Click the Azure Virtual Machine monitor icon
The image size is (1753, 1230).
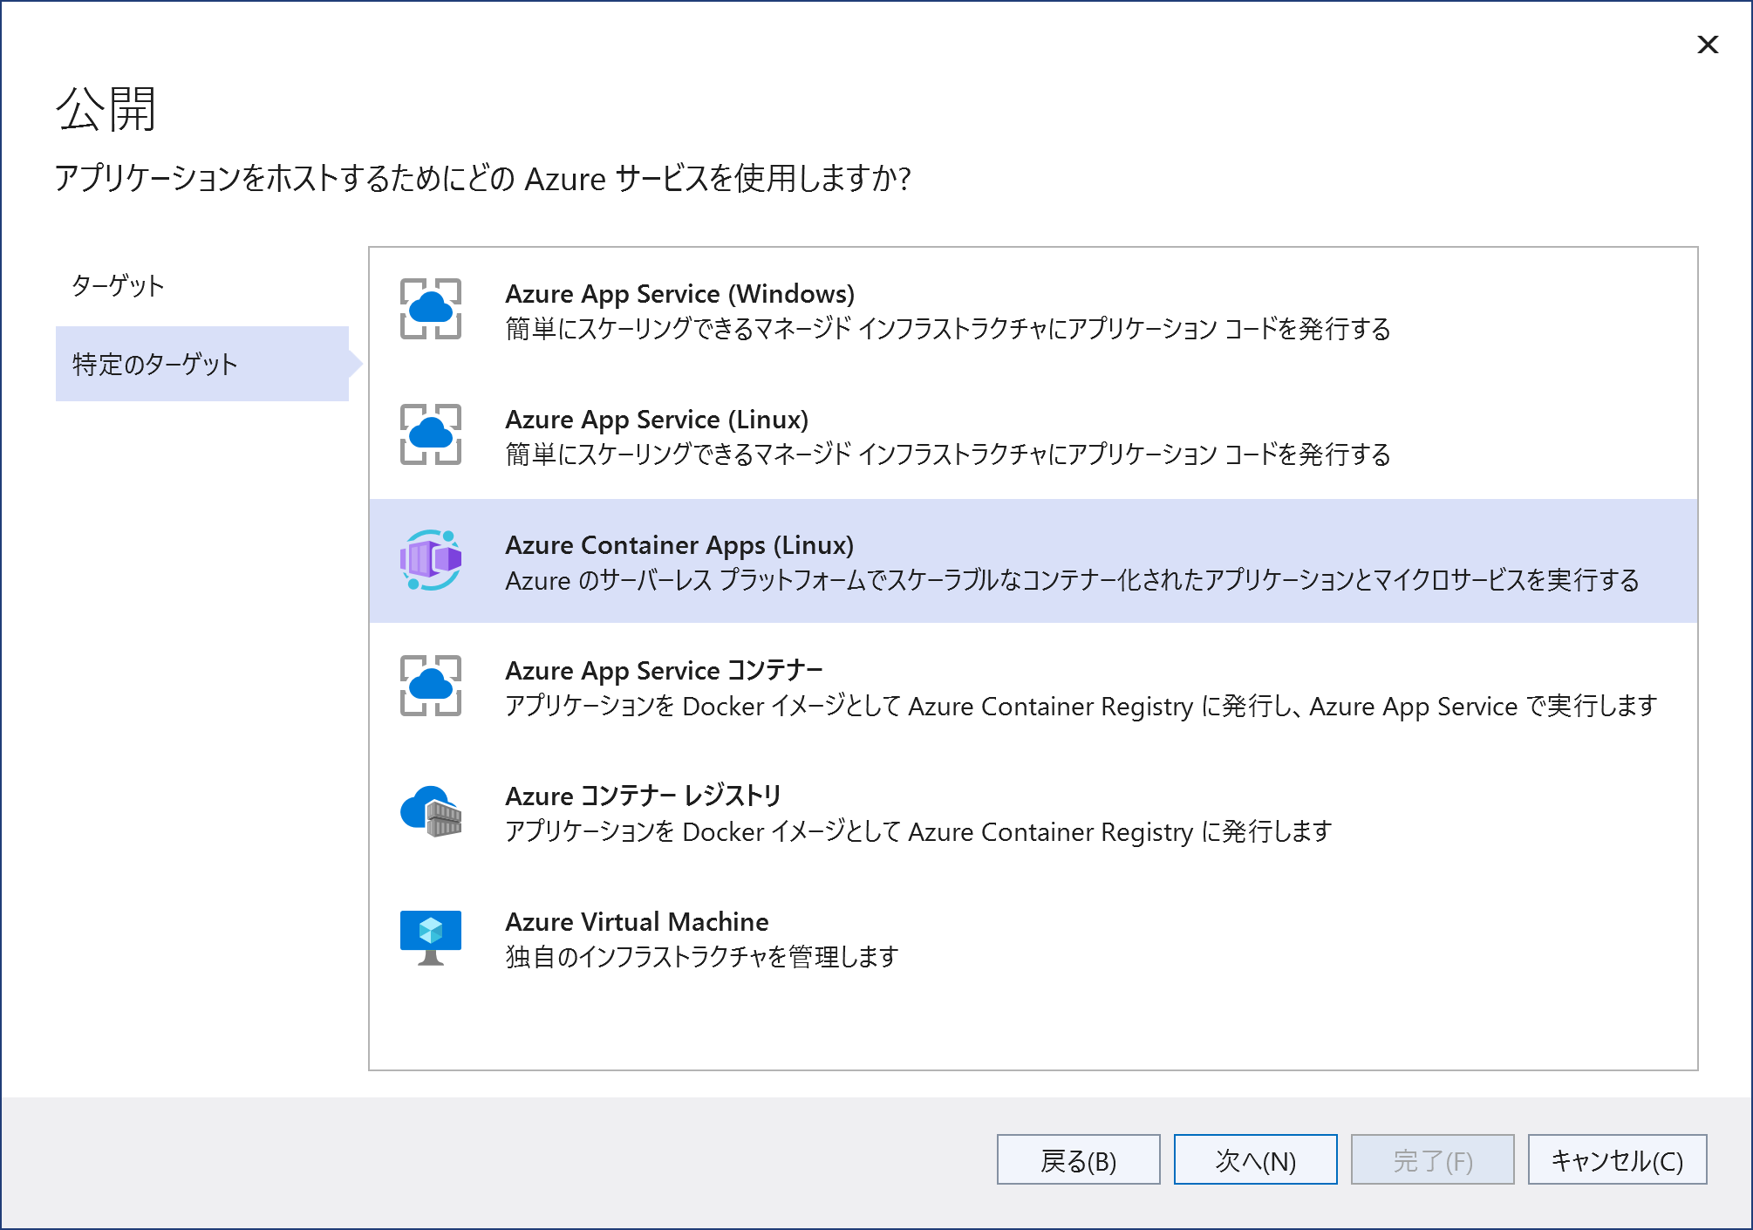431,938
